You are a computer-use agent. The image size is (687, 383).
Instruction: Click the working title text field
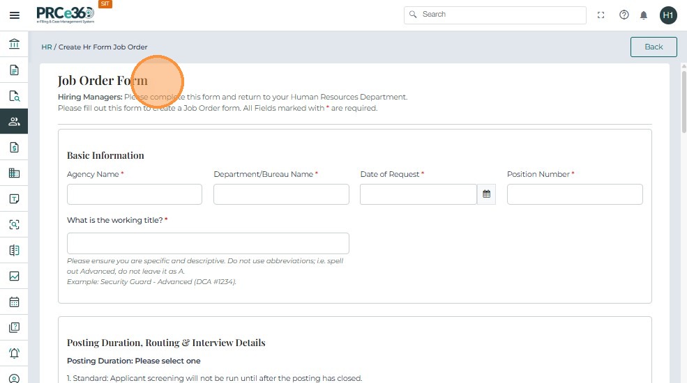click(208, 243)
